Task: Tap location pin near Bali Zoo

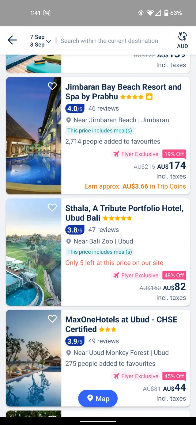Action: pyautogui.click(x=69, y=242)
